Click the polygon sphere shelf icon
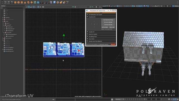 (15, 2)
